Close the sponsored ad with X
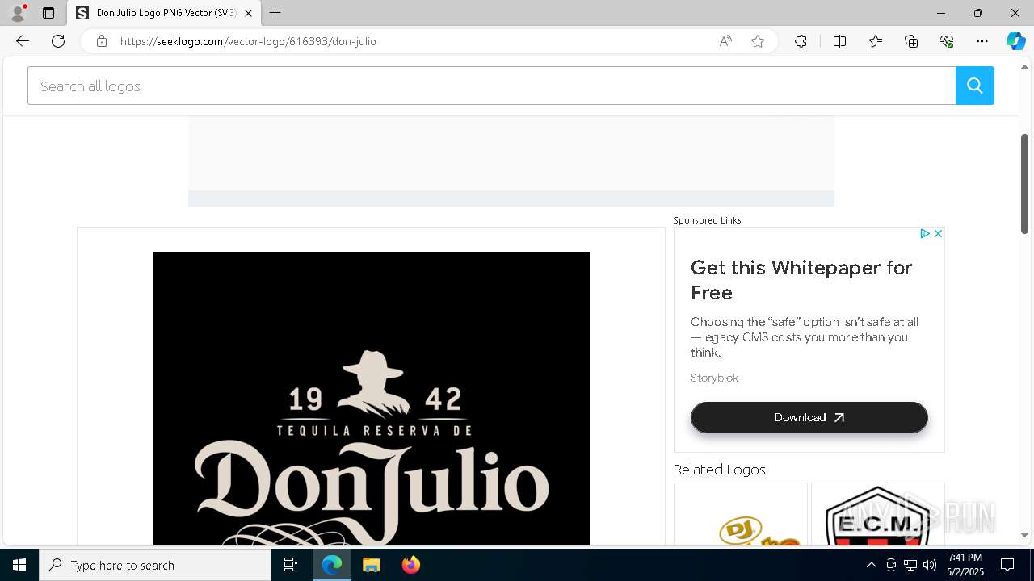Image resolution: width=1034 pixels, height=581 pixels. tap(938, 233)
